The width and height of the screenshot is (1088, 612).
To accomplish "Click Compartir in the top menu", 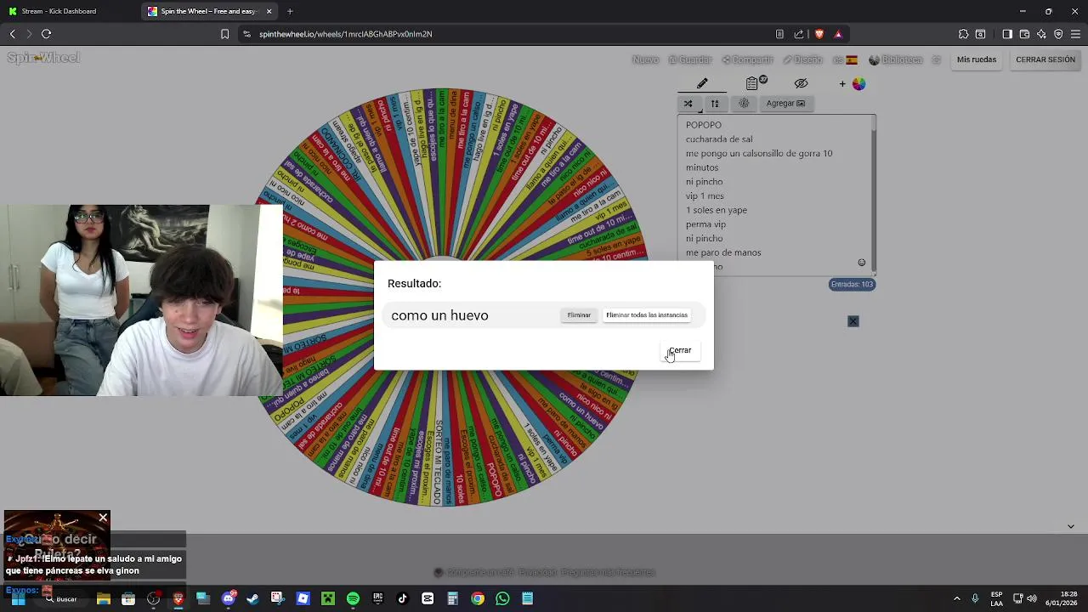I will [x=748, y=59].
